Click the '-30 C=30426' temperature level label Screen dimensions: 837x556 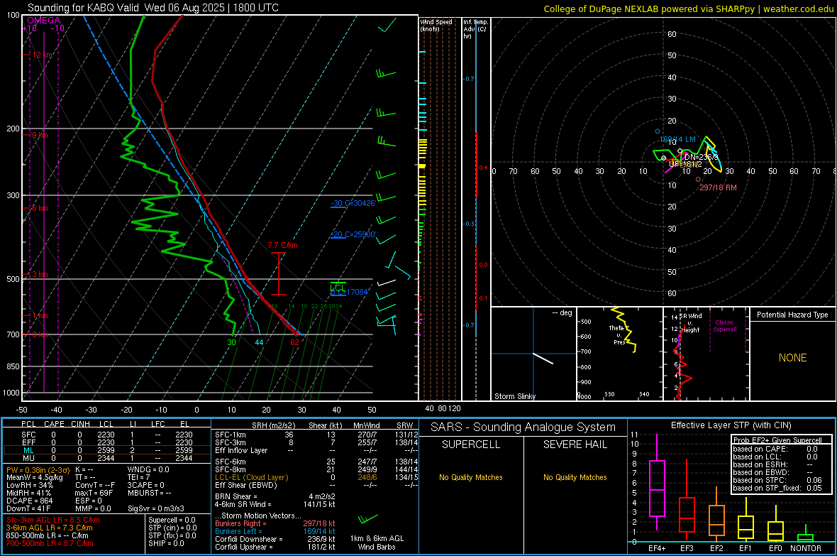point(353,203)
